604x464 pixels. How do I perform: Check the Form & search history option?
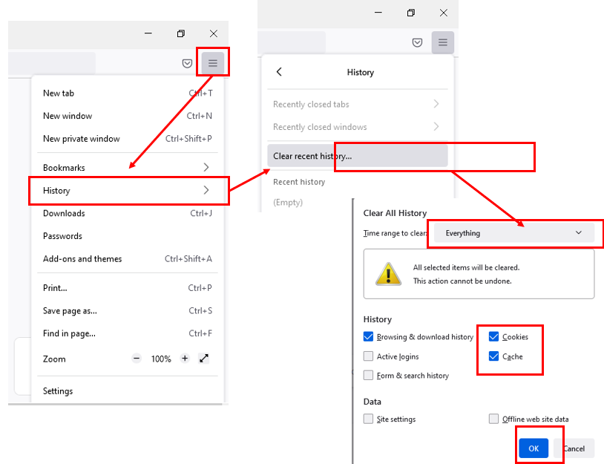[x=369, y=376]
